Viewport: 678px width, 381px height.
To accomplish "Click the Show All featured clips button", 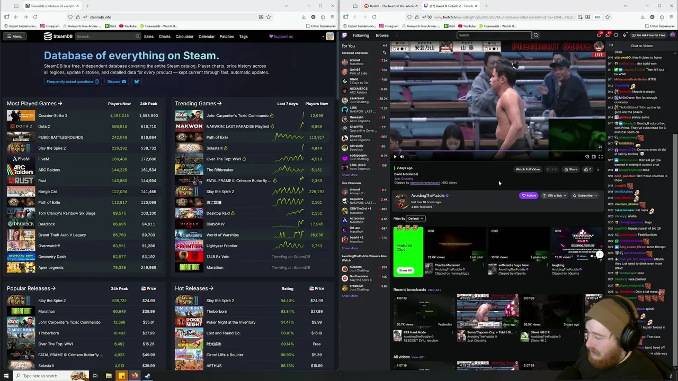I will click(405, 270).
